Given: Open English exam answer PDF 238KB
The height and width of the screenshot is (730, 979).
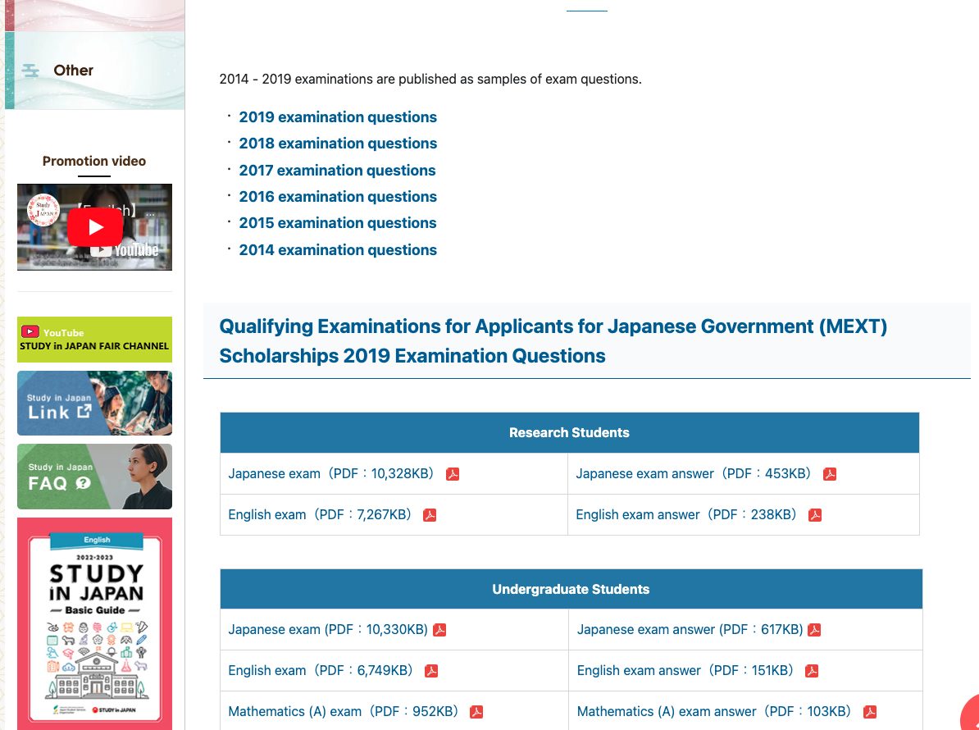Looking at the screenshot, I should [686, 514].
